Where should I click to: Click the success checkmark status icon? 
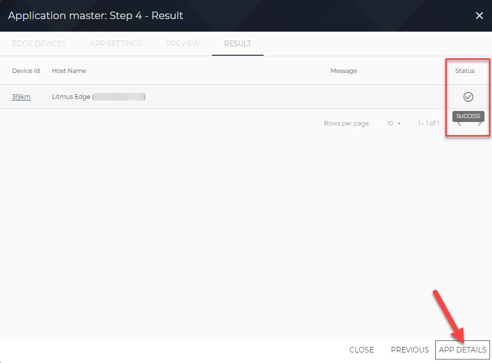468,97
